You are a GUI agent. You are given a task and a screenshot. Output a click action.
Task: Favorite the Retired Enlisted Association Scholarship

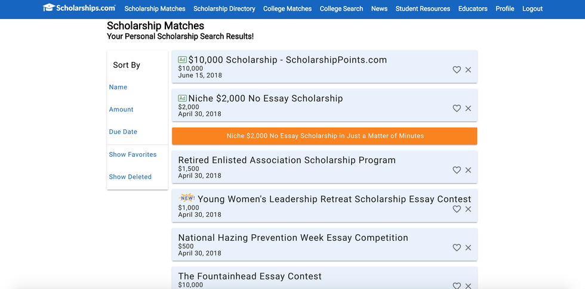(x=457, y=170)
